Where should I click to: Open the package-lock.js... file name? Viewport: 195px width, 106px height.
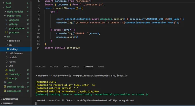click(x=16, y=87)
